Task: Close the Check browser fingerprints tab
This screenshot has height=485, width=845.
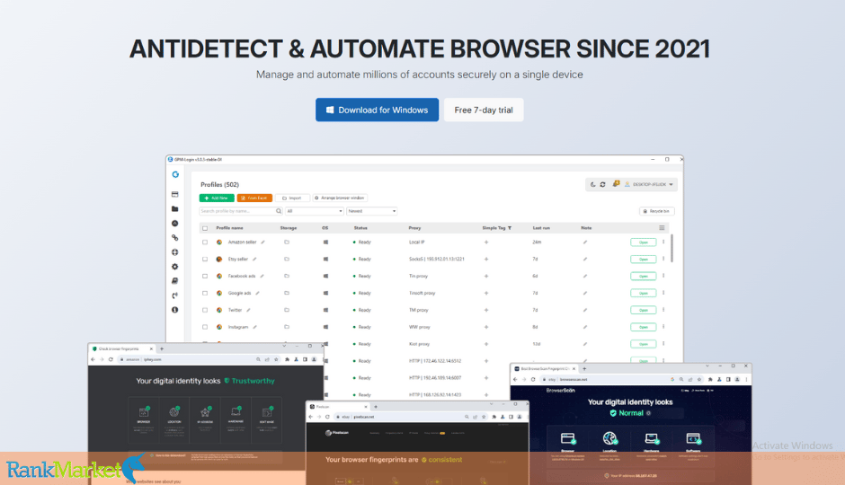Action: point(151,348)
